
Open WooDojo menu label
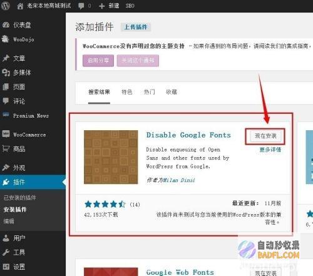tap(24, 39)
